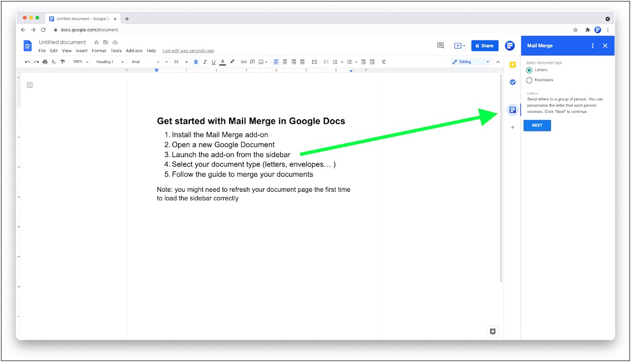
Task: Insert a link with the link icon
Action: pos(244,62)
